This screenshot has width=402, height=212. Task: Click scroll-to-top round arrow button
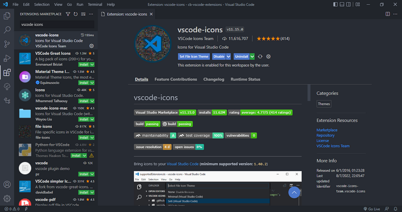294,193
